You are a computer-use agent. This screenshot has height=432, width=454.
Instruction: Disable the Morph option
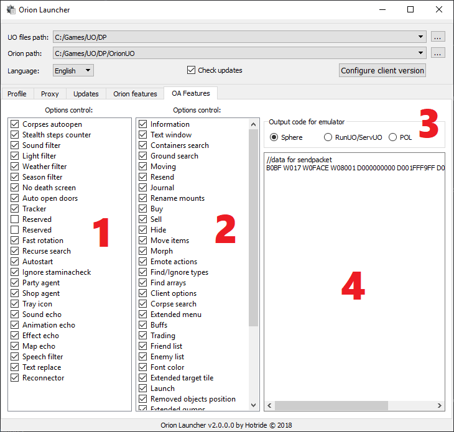coord(143,251)
